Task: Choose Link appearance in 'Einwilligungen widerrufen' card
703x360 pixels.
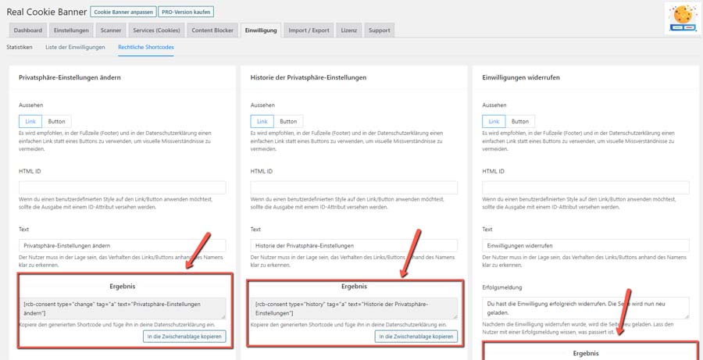Action: coord(494,122)
